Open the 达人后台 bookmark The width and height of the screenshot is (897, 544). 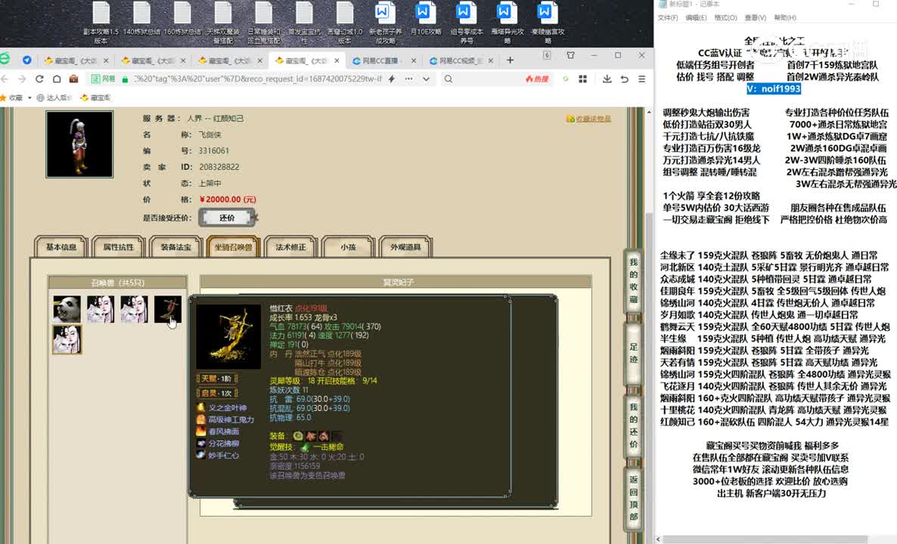click(54, 97)
